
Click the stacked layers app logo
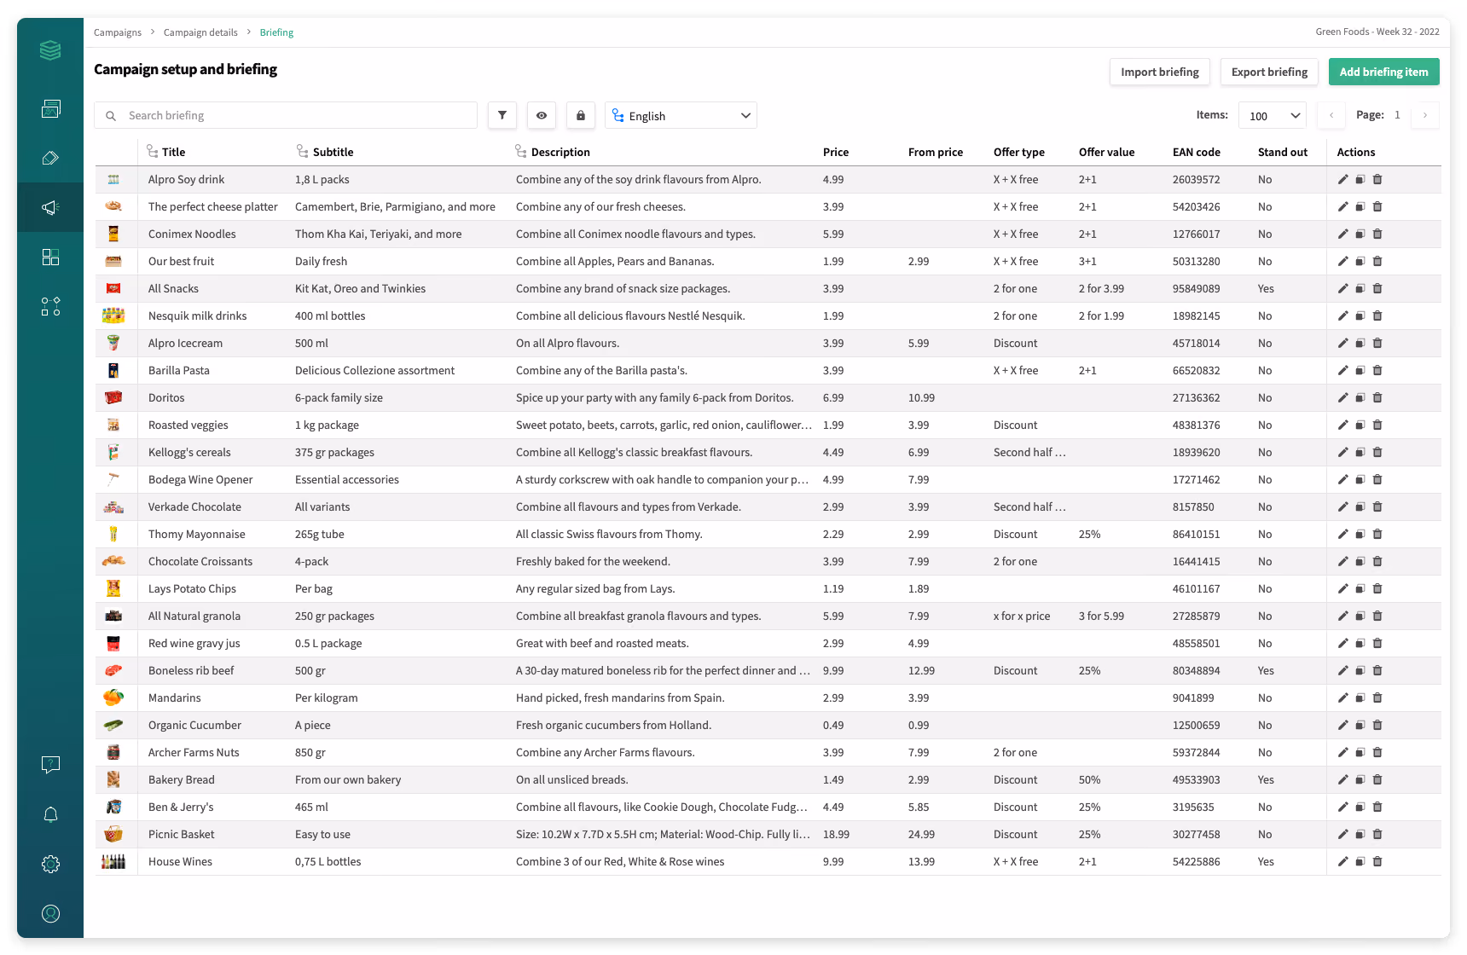pyautogui.click(x=50, y=50)
